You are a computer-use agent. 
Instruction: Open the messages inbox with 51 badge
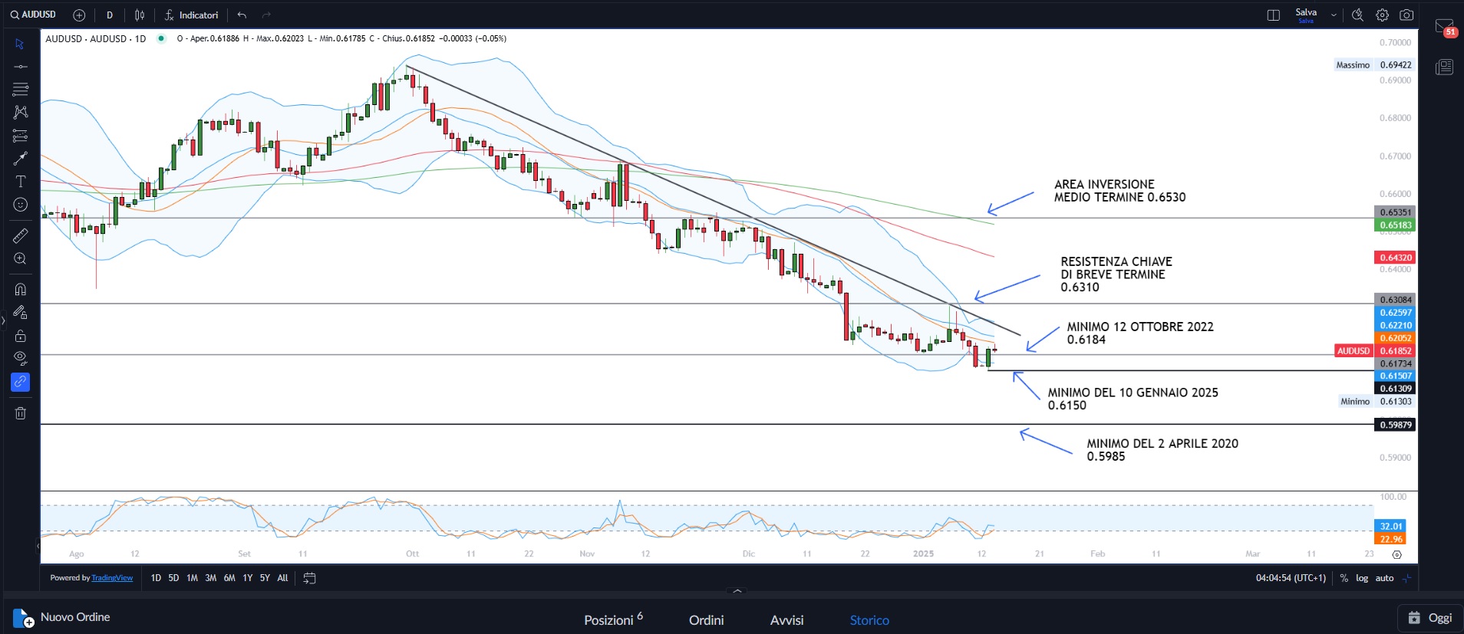pos(1445,28)
